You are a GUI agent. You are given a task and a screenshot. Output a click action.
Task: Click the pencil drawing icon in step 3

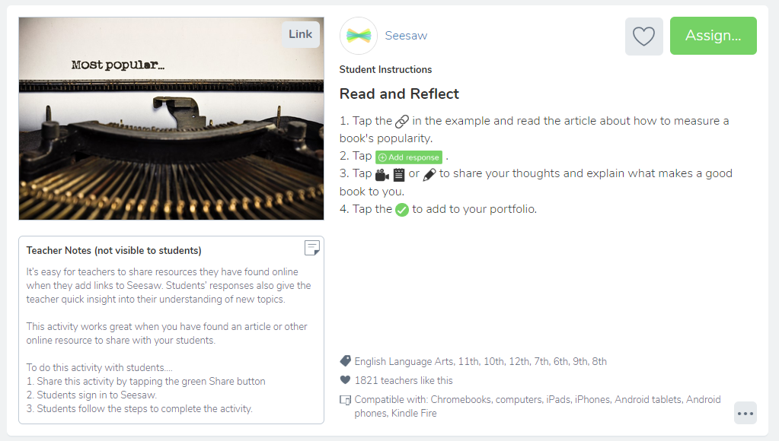point(429,175)
